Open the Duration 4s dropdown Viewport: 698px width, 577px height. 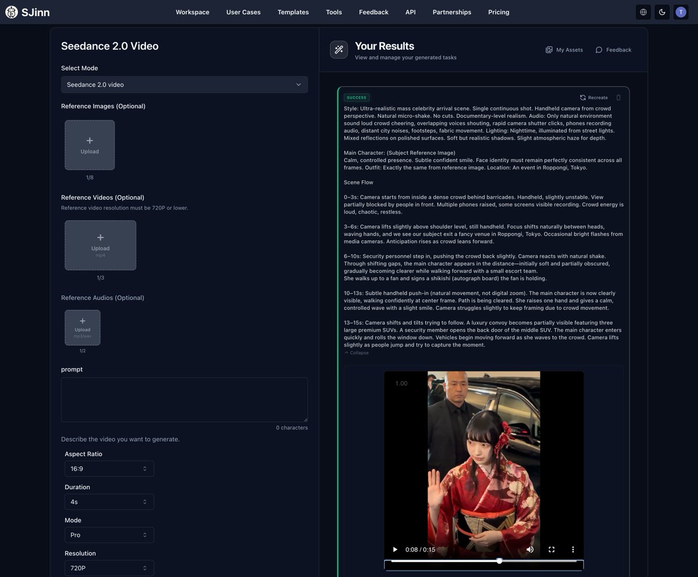[x=109, y=502]
